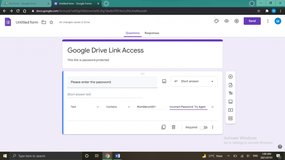Open question options three-dot menu
285x160 pixels.
tap(213, 127)
